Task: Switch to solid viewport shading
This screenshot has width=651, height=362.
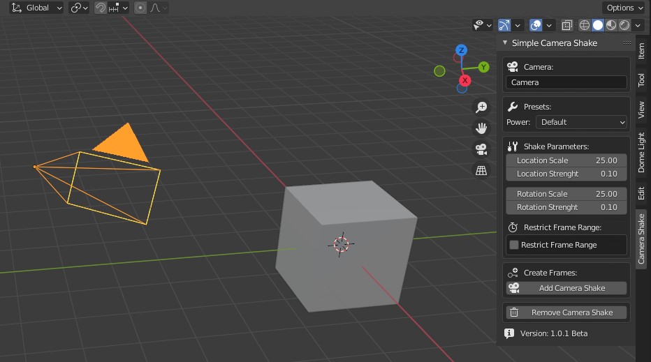Action: pyautogui.click(x=597, y=25)
